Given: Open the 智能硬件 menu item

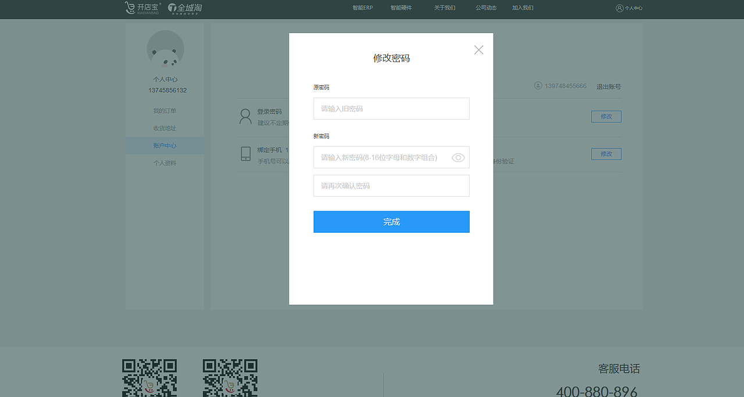Looking at the screenshot, I should point(402,8).
